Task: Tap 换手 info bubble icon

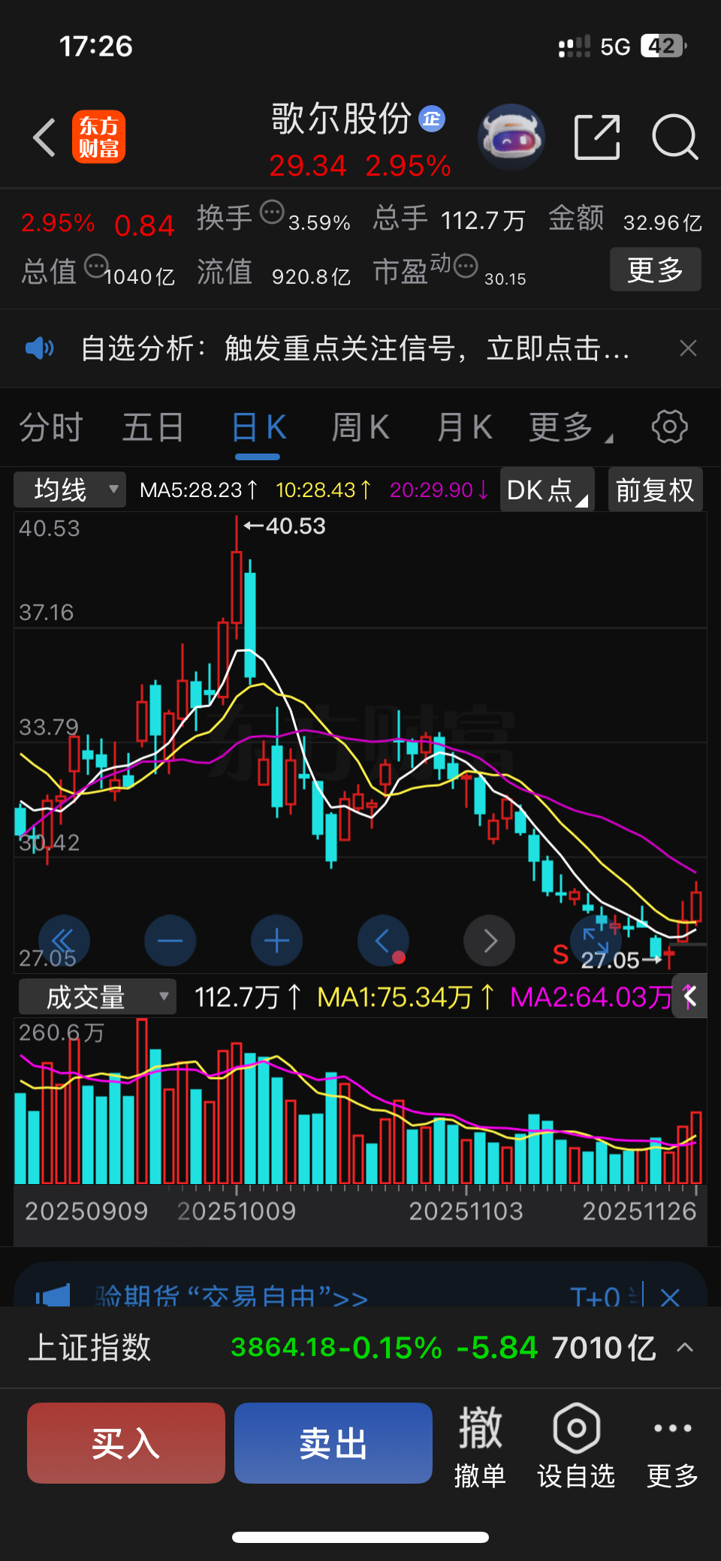Action: (272, 212)
